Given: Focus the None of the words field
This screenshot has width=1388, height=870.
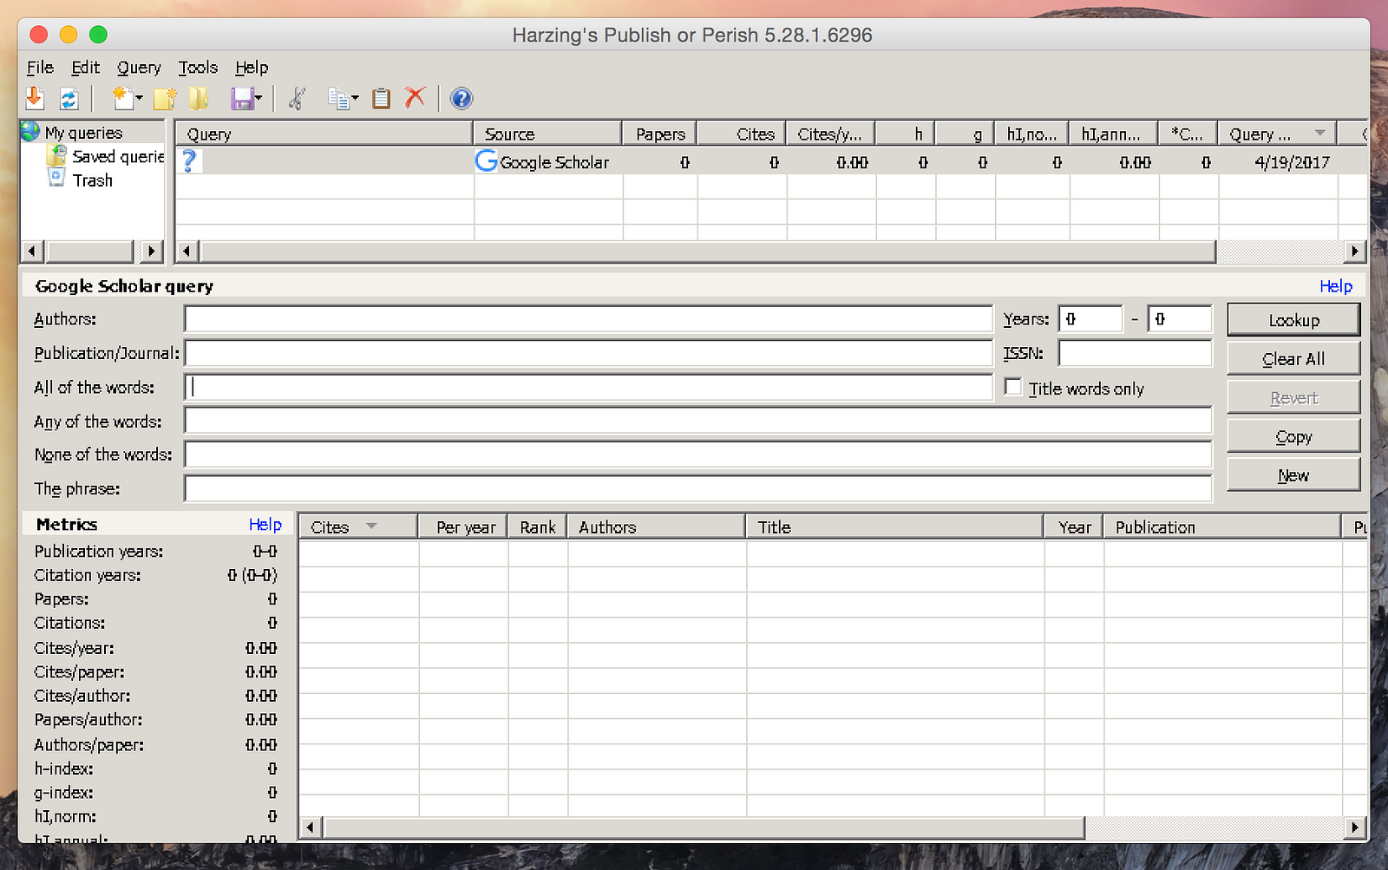Looking at the screenshot, I should click(698, 455).
